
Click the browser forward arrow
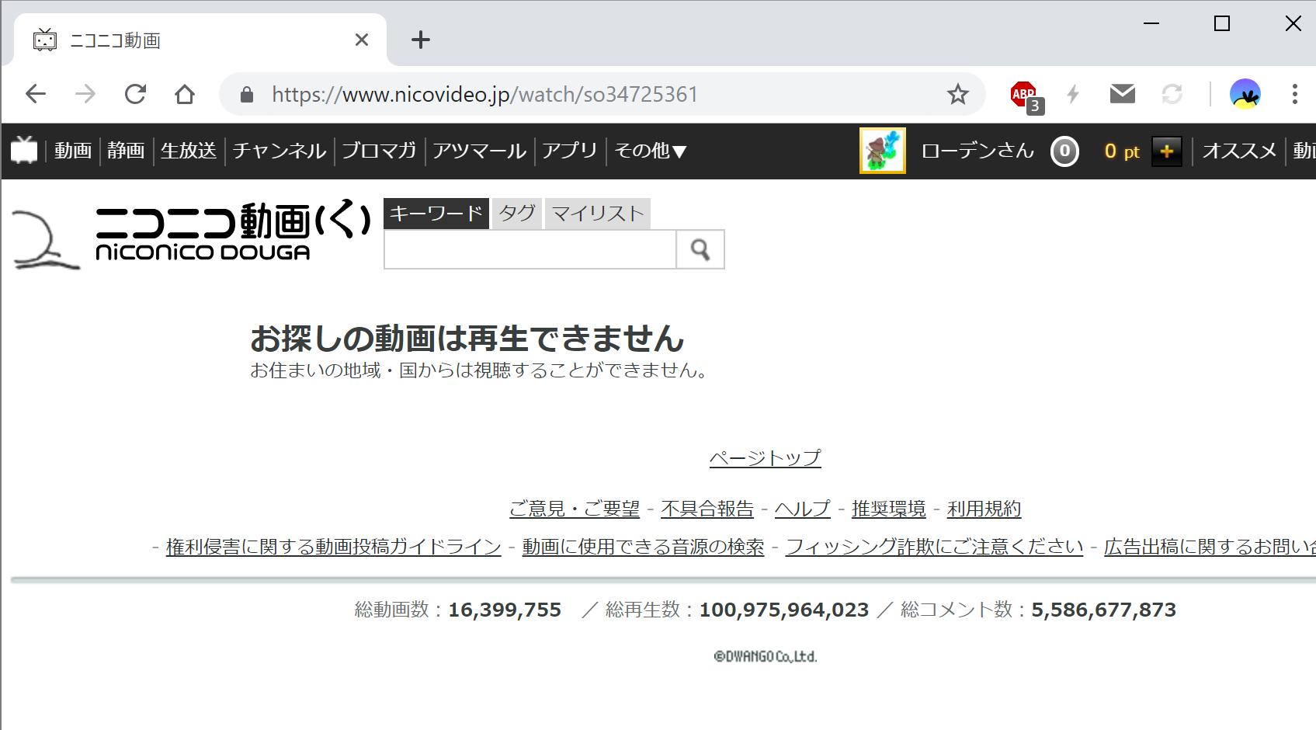85,95
